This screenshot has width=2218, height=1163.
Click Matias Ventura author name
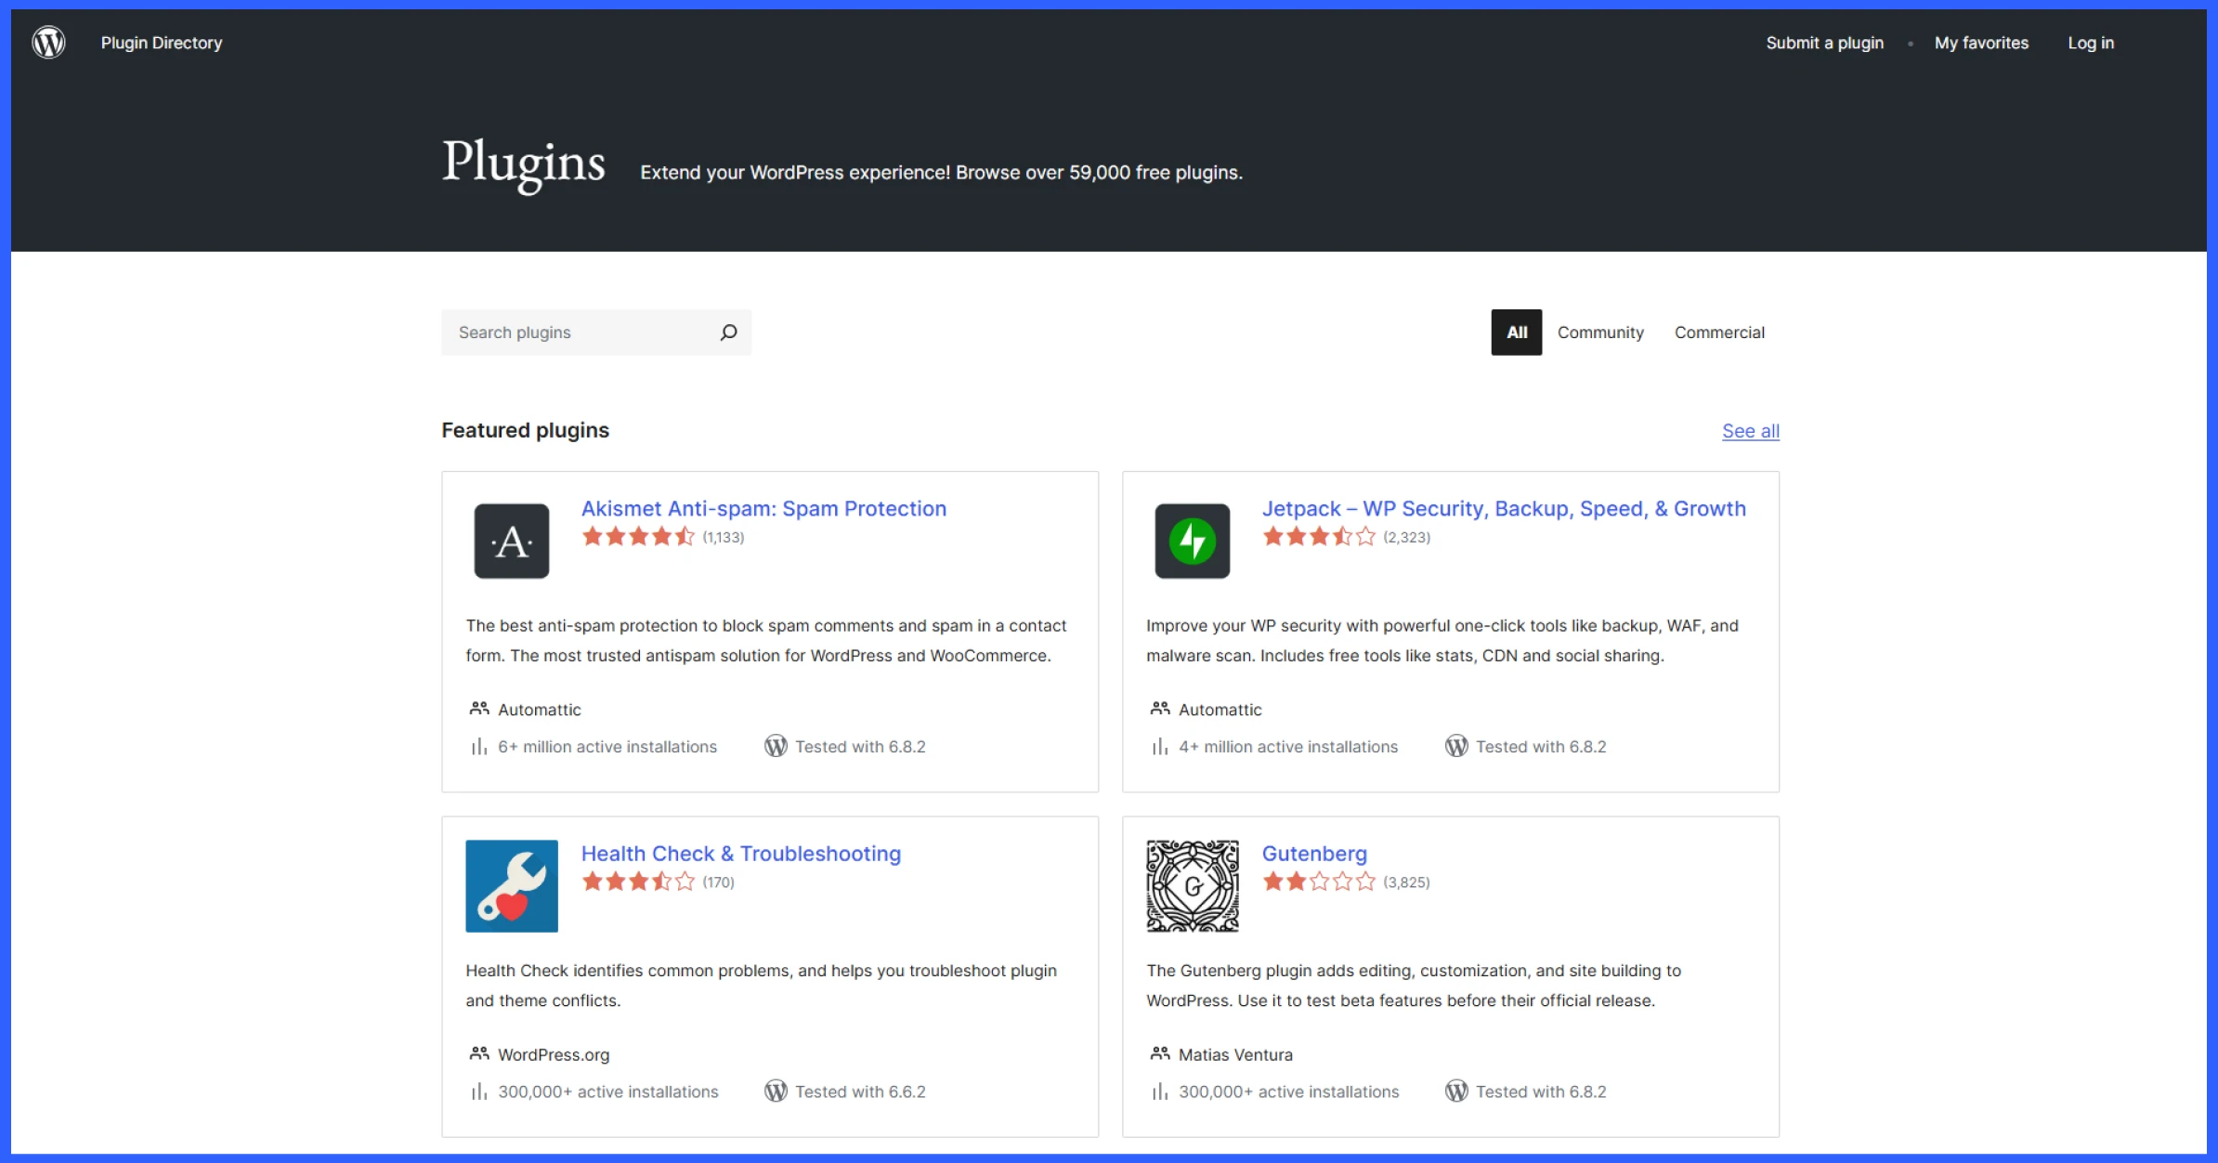point(1235,1055)
